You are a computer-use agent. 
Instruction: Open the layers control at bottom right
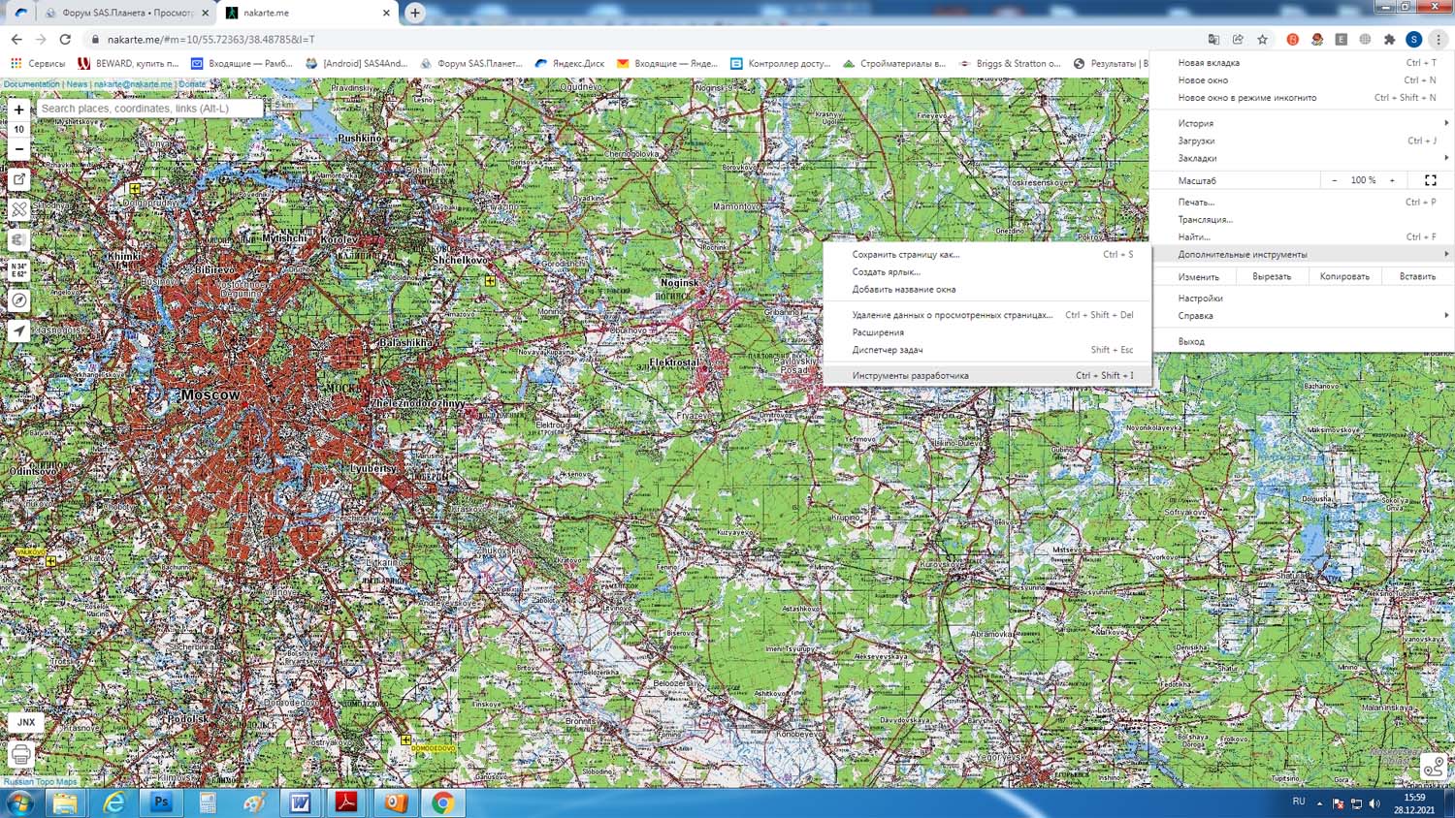[x=1434, y=767]
